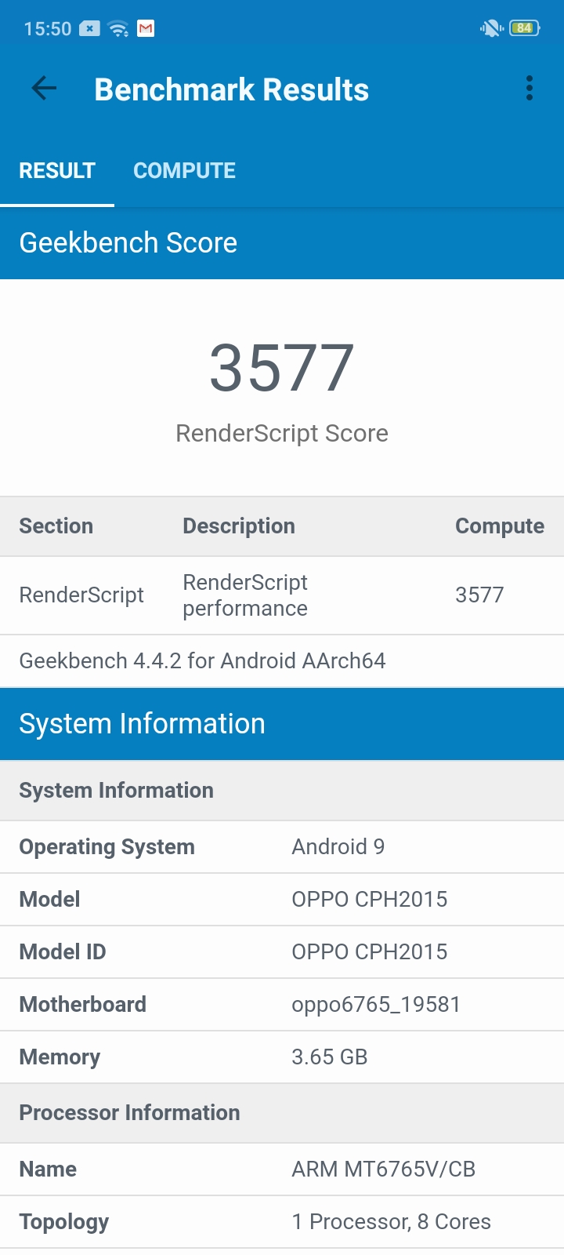Tap the screenshot notification icon beside the clock
The width and height of the screenshot is (564, 1255).
click(x=90, y=29)
